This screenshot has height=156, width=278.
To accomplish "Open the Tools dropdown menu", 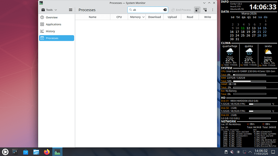I will tap(49, 10).
